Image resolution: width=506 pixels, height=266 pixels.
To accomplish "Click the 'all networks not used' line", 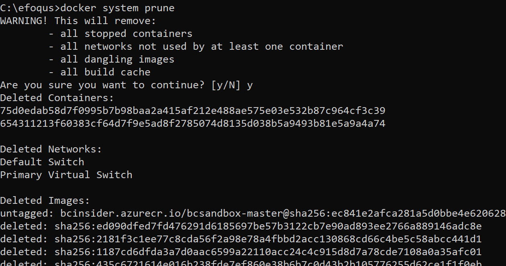I will tap(196, 47).
